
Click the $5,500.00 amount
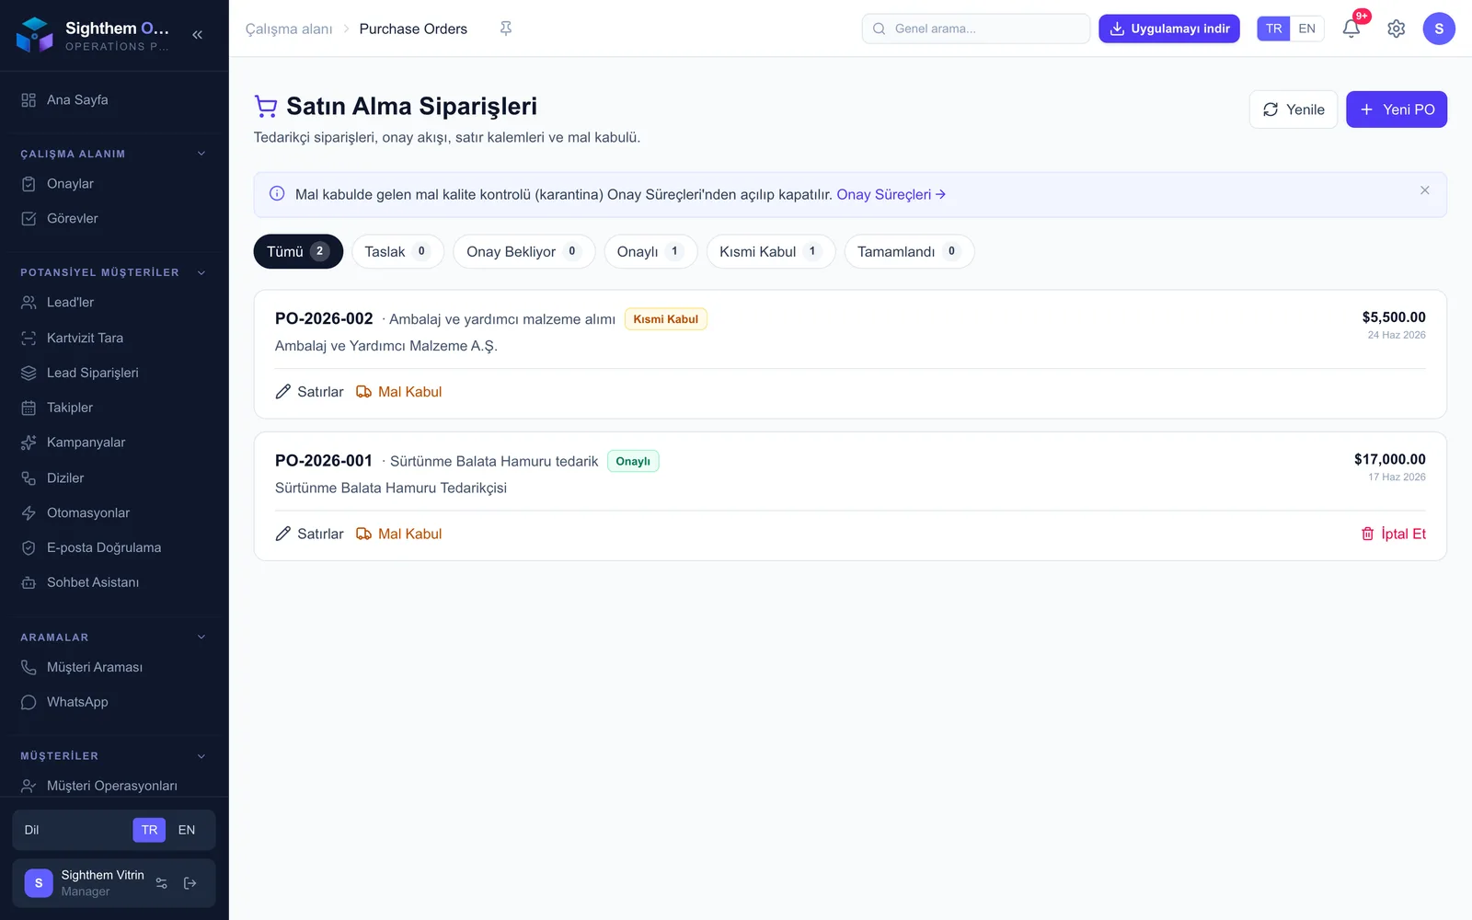point(1394,317)
